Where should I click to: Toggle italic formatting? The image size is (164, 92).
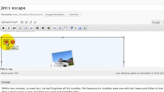pyautogui.click(x=9, y=28)
